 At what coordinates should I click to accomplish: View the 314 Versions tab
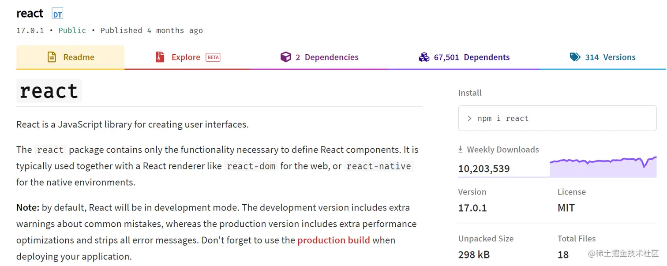pyautogui.click(x=610, y=57)
